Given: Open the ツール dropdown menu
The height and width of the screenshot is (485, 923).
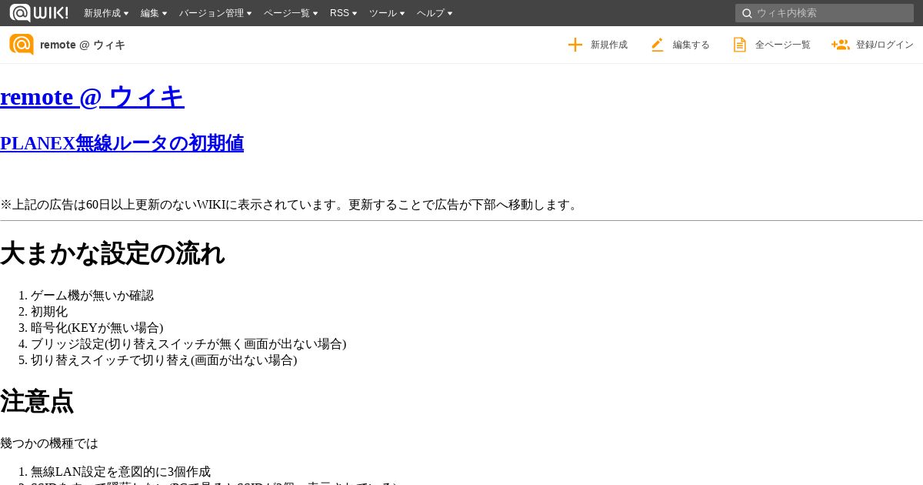Looking at the screenshot, I should [x=387, y=13].
